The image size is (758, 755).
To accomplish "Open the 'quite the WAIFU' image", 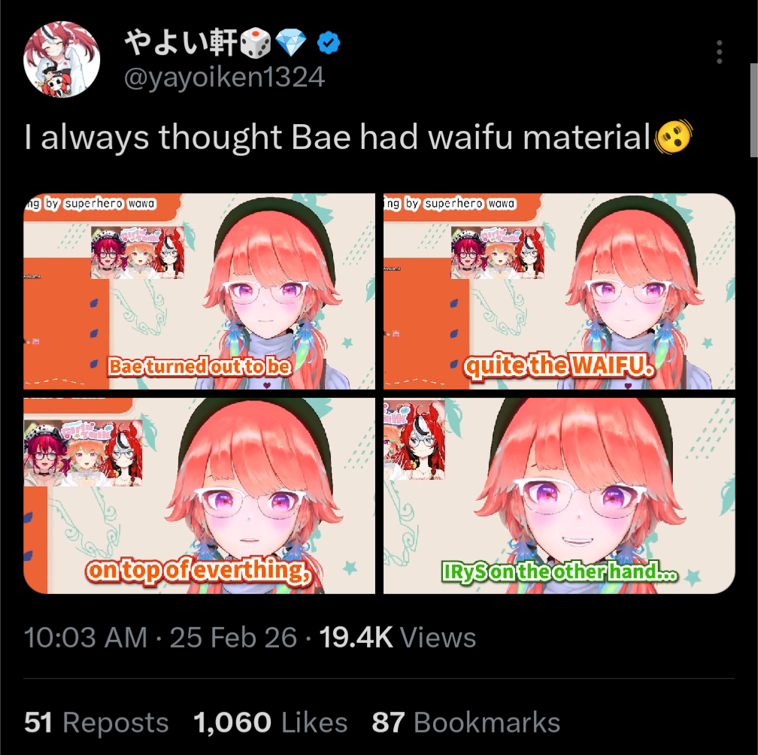I will tap(559, 292).
